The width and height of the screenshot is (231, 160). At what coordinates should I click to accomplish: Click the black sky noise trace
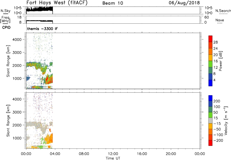pos(40,9)
